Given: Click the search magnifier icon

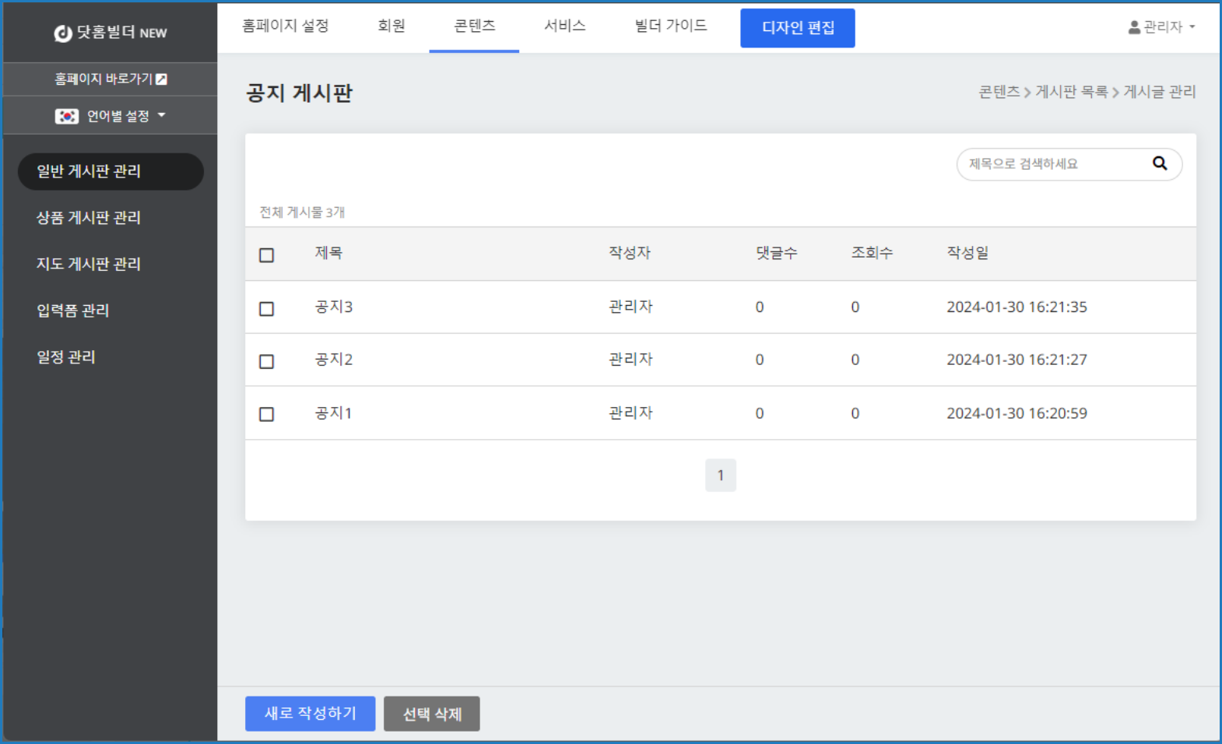Looking at the screenshot, I should (x=1159, y=163).
